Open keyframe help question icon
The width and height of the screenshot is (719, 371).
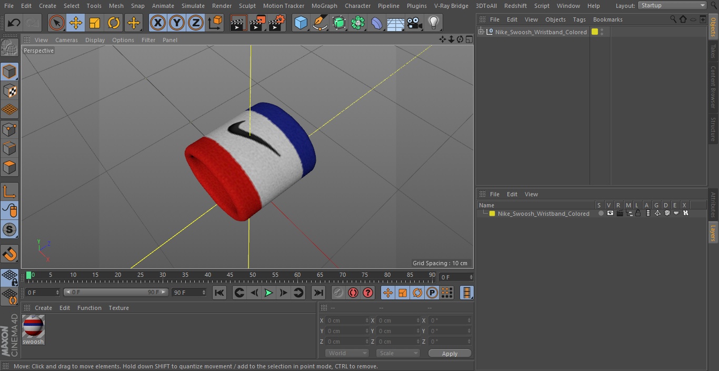(368, 293)
